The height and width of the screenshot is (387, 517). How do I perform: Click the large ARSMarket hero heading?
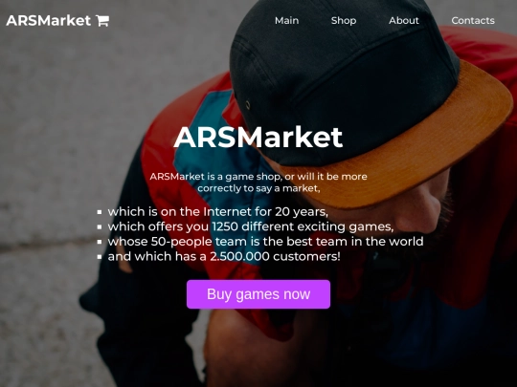tap(258, 137)
